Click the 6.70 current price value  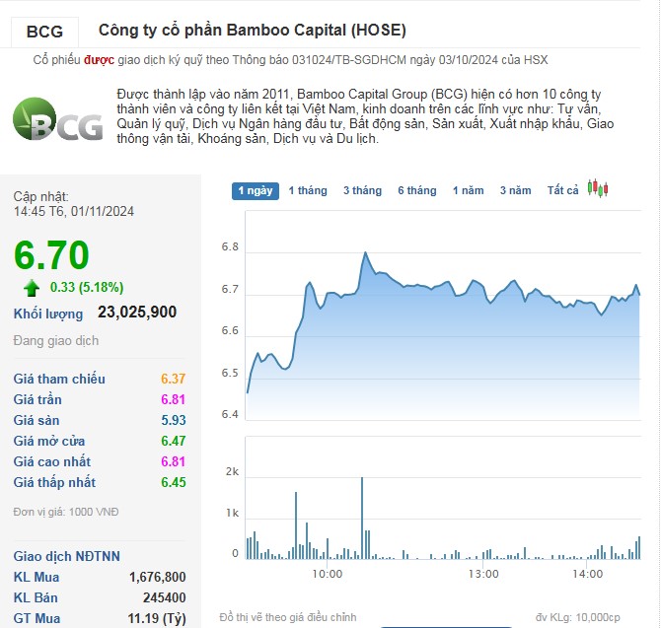point(52,255)
